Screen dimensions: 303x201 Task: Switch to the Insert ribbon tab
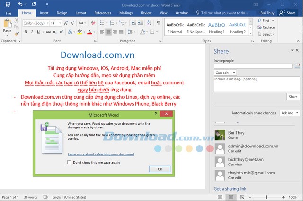[44, 13]
